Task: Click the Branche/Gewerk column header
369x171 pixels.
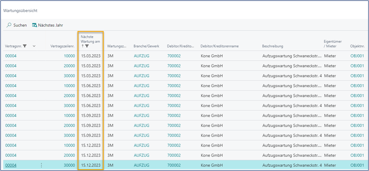Action: coord(146,46)
